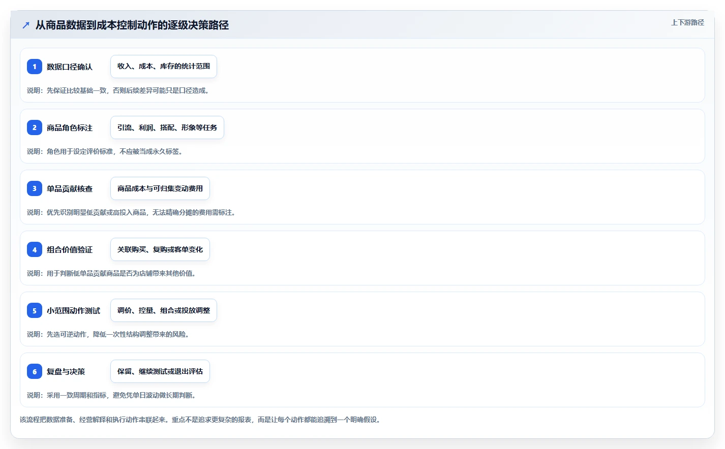Click the note starting 说明：先选可逆动作
This screenshot has width=725, height=449.
[108, 334]
